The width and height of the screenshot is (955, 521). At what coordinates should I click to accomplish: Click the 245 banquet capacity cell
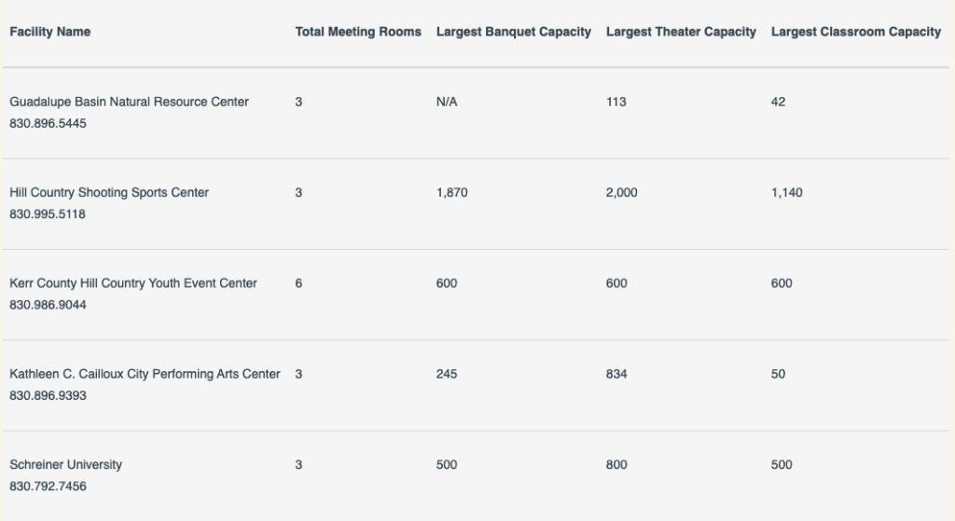(447, 374)
